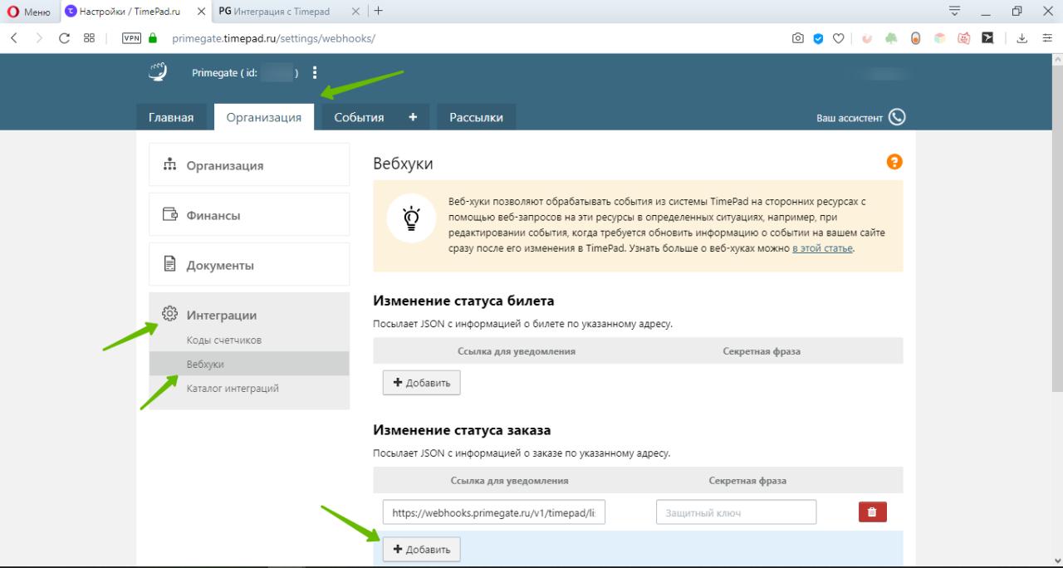Select Каталог интеграций in sidebar
This screenshot has height=568, width=1063.
pyautogui.click(x=233, y=389)
